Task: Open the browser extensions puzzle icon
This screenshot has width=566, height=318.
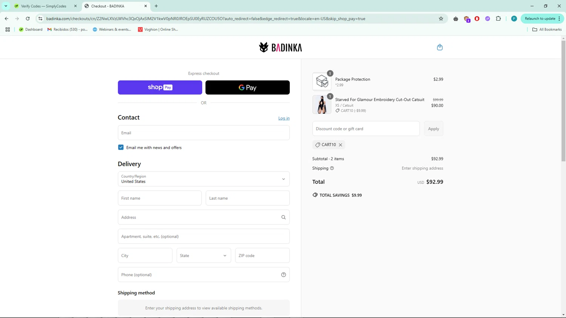Action: click(x=498, y=18)
